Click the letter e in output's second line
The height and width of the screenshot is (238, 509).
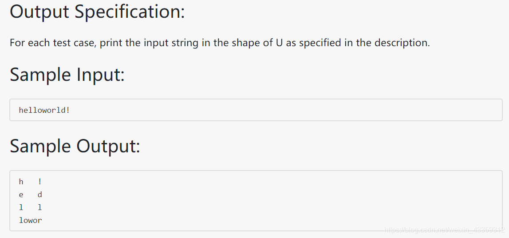coord(21,195)
